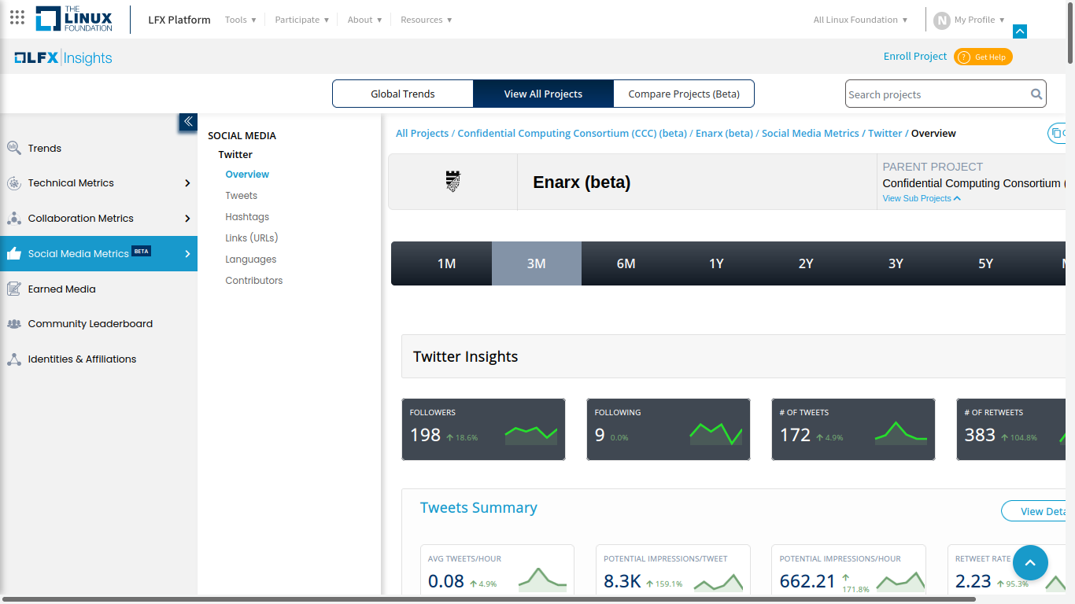Collapse View Sub Projects link
The height and width of the screenshot is (604, 1075).
pyautogui.click(x=922, y=198)
